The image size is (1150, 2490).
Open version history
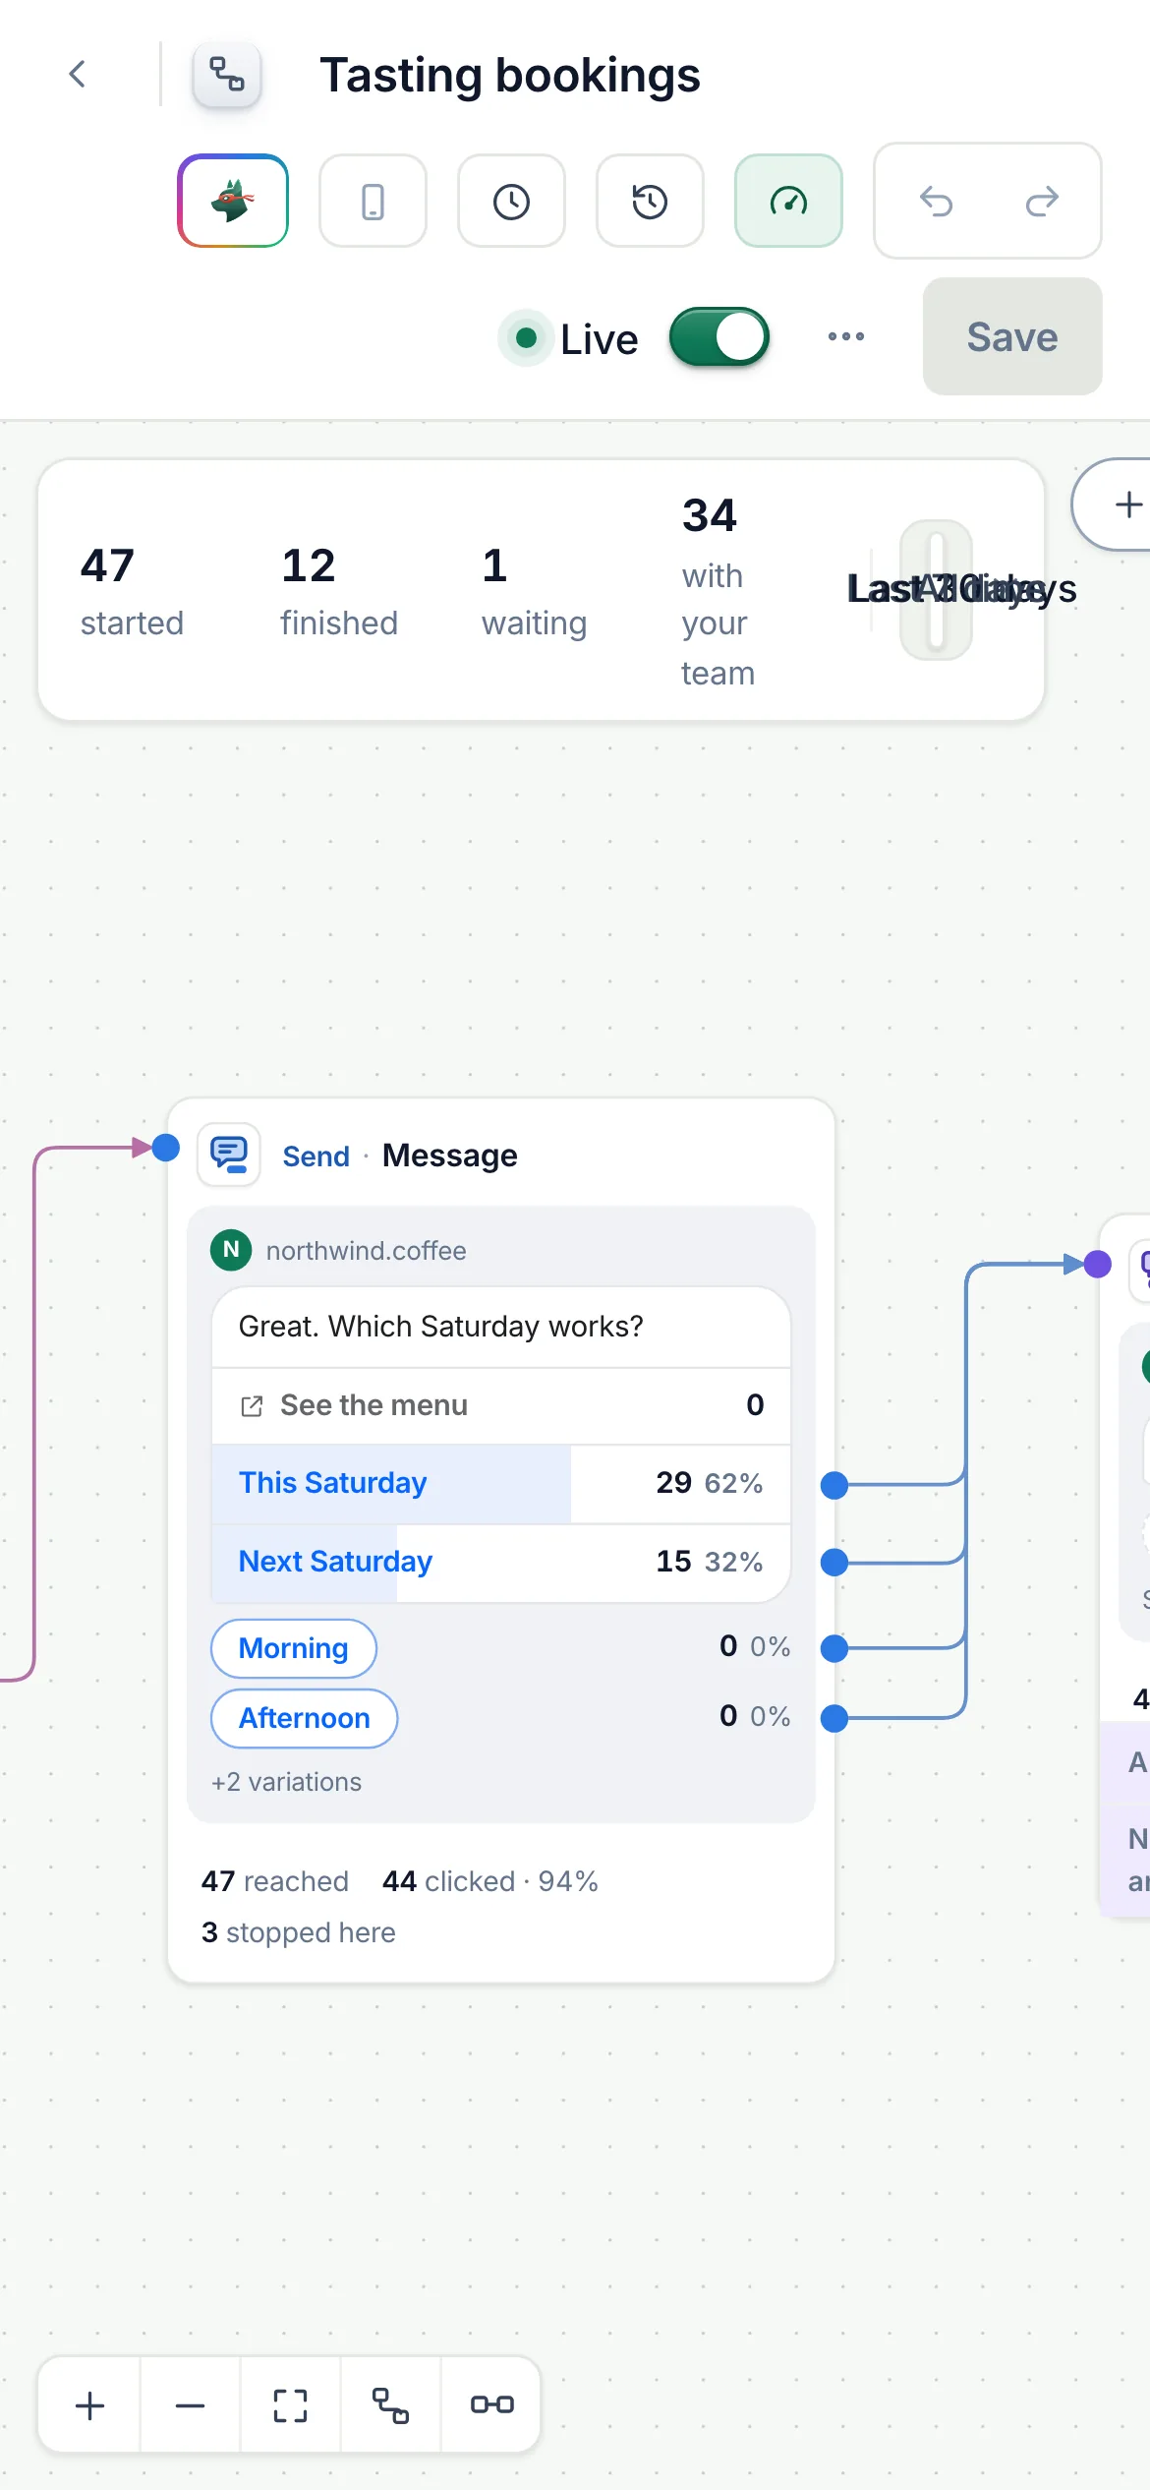click(650, 201)
